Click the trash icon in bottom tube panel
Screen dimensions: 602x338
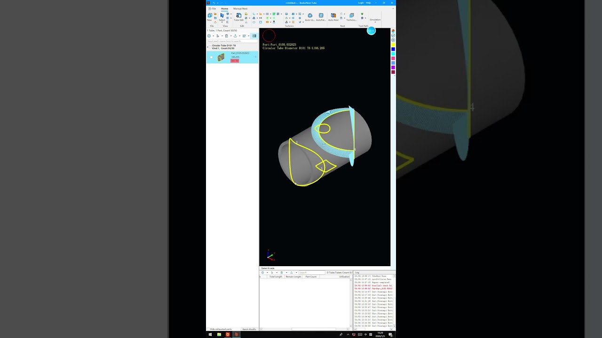click(282, 273)
